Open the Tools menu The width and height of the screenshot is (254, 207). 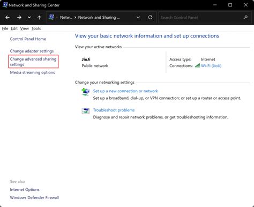pyautogui.click(x=36, y=28)
